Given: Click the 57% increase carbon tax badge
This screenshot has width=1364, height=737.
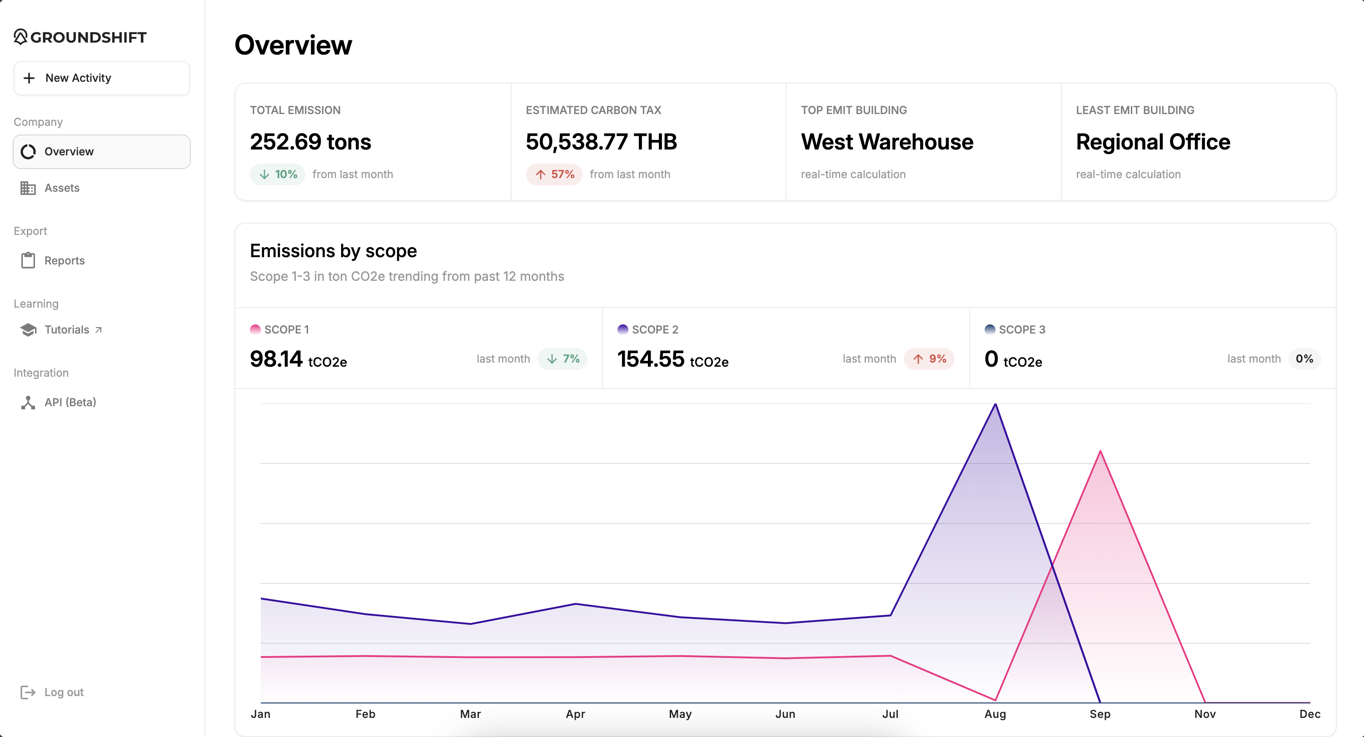Looking at the screenshot, I should coord(554,174).
